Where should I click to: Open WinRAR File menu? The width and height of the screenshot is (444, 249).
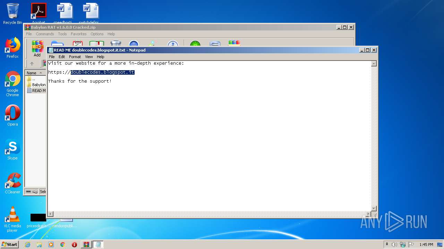tap(29, 34)
